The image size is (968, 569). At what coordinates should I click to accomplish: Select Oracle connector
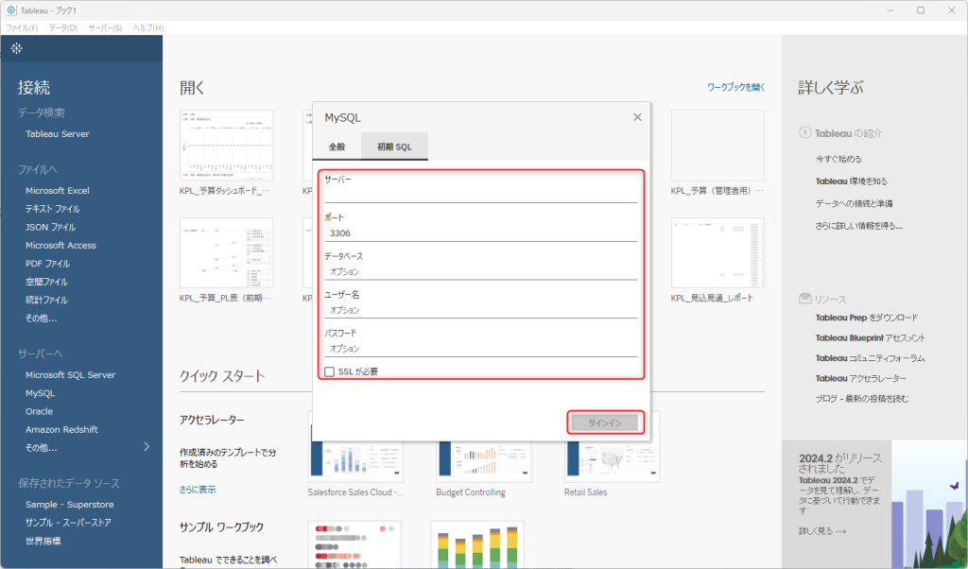tap(39, 411)
